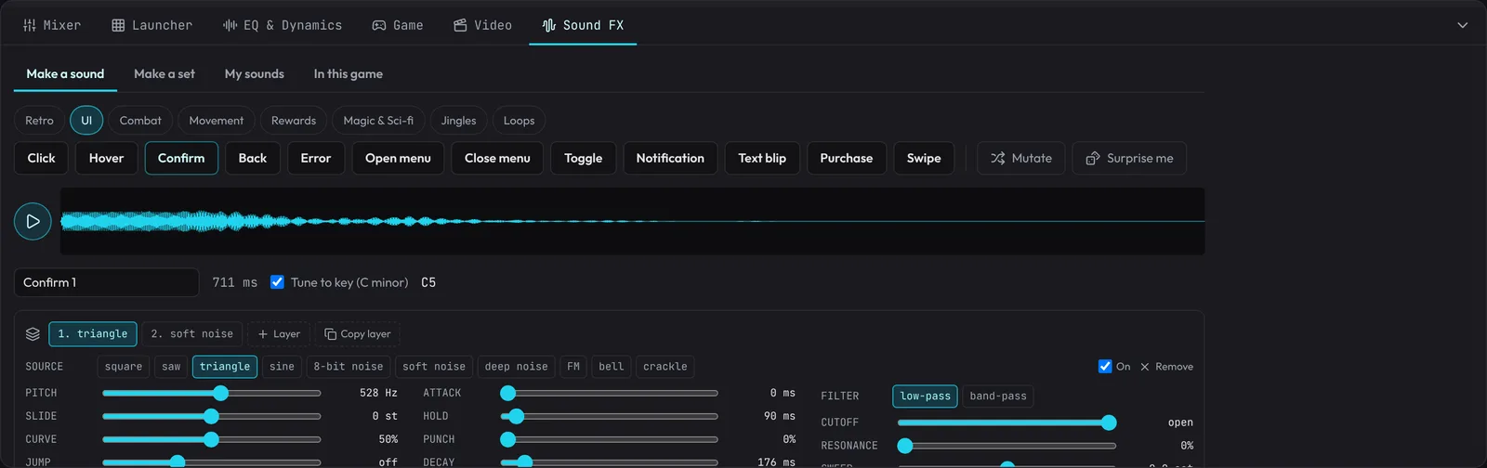
Task: Choose the Jingles category chip
Action: (x=458, y=121)
